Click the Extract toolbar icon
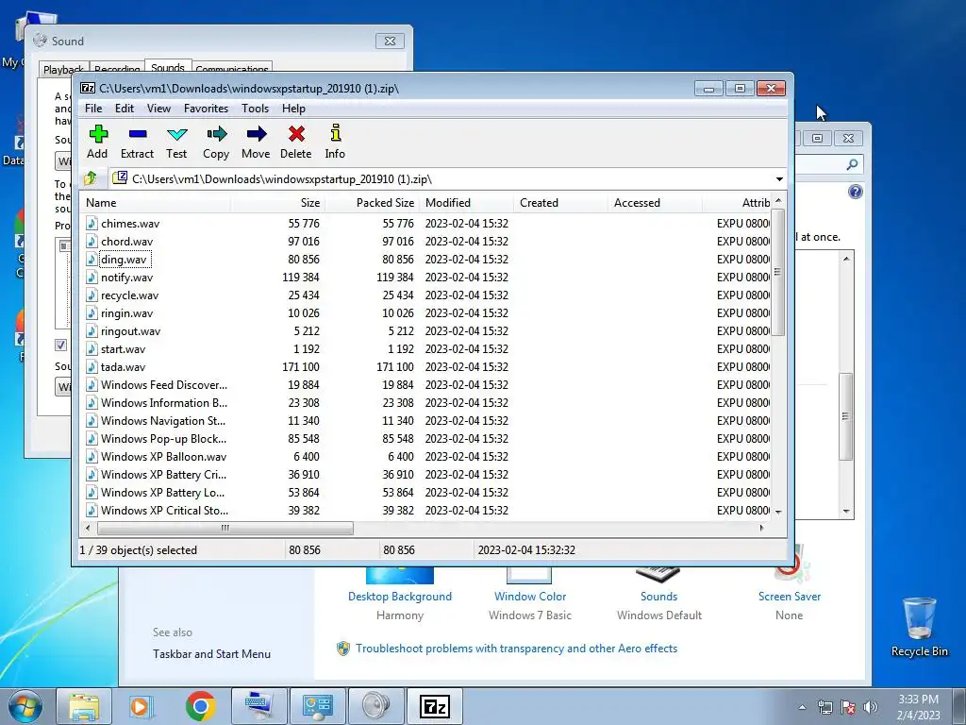The width and height of the screenshot is (966, 725). 138,134
